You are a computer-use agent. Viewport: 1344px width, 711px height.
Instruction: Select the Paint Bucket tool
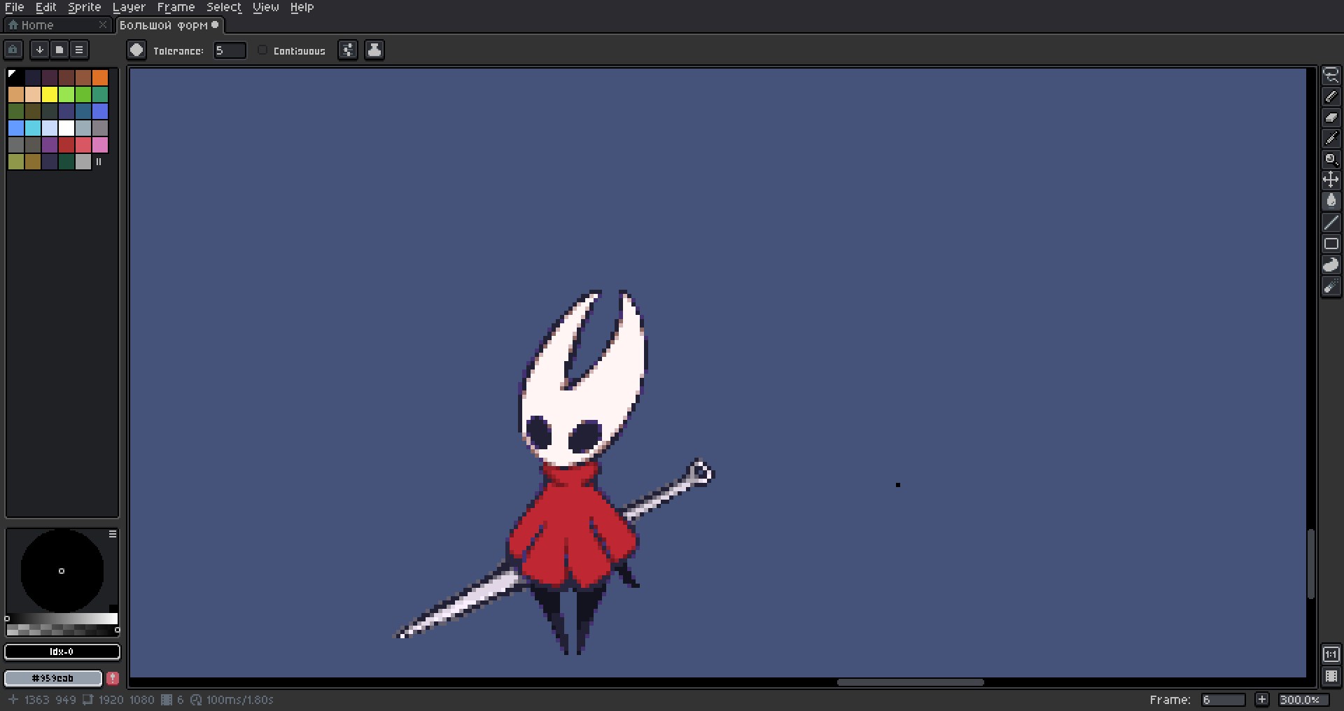point(1331,202)
